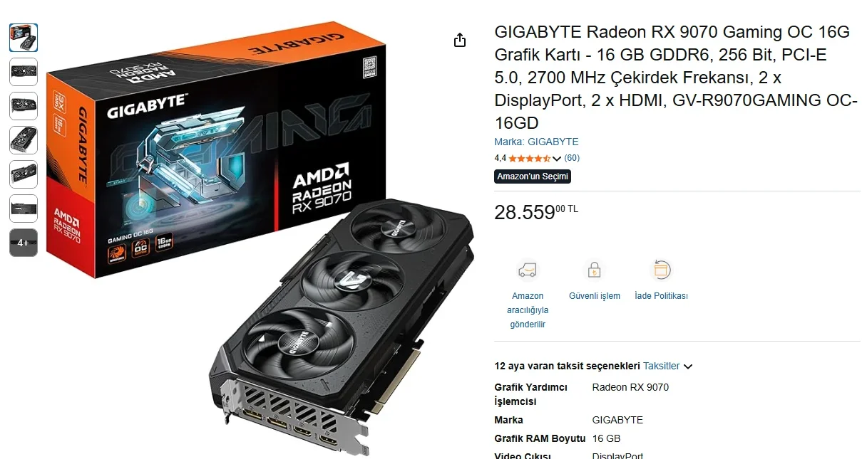The height and width of the screenshot is (459, 862).
Task: Open the 4+ more images thumbnail
Action: [x=24, y=243]
